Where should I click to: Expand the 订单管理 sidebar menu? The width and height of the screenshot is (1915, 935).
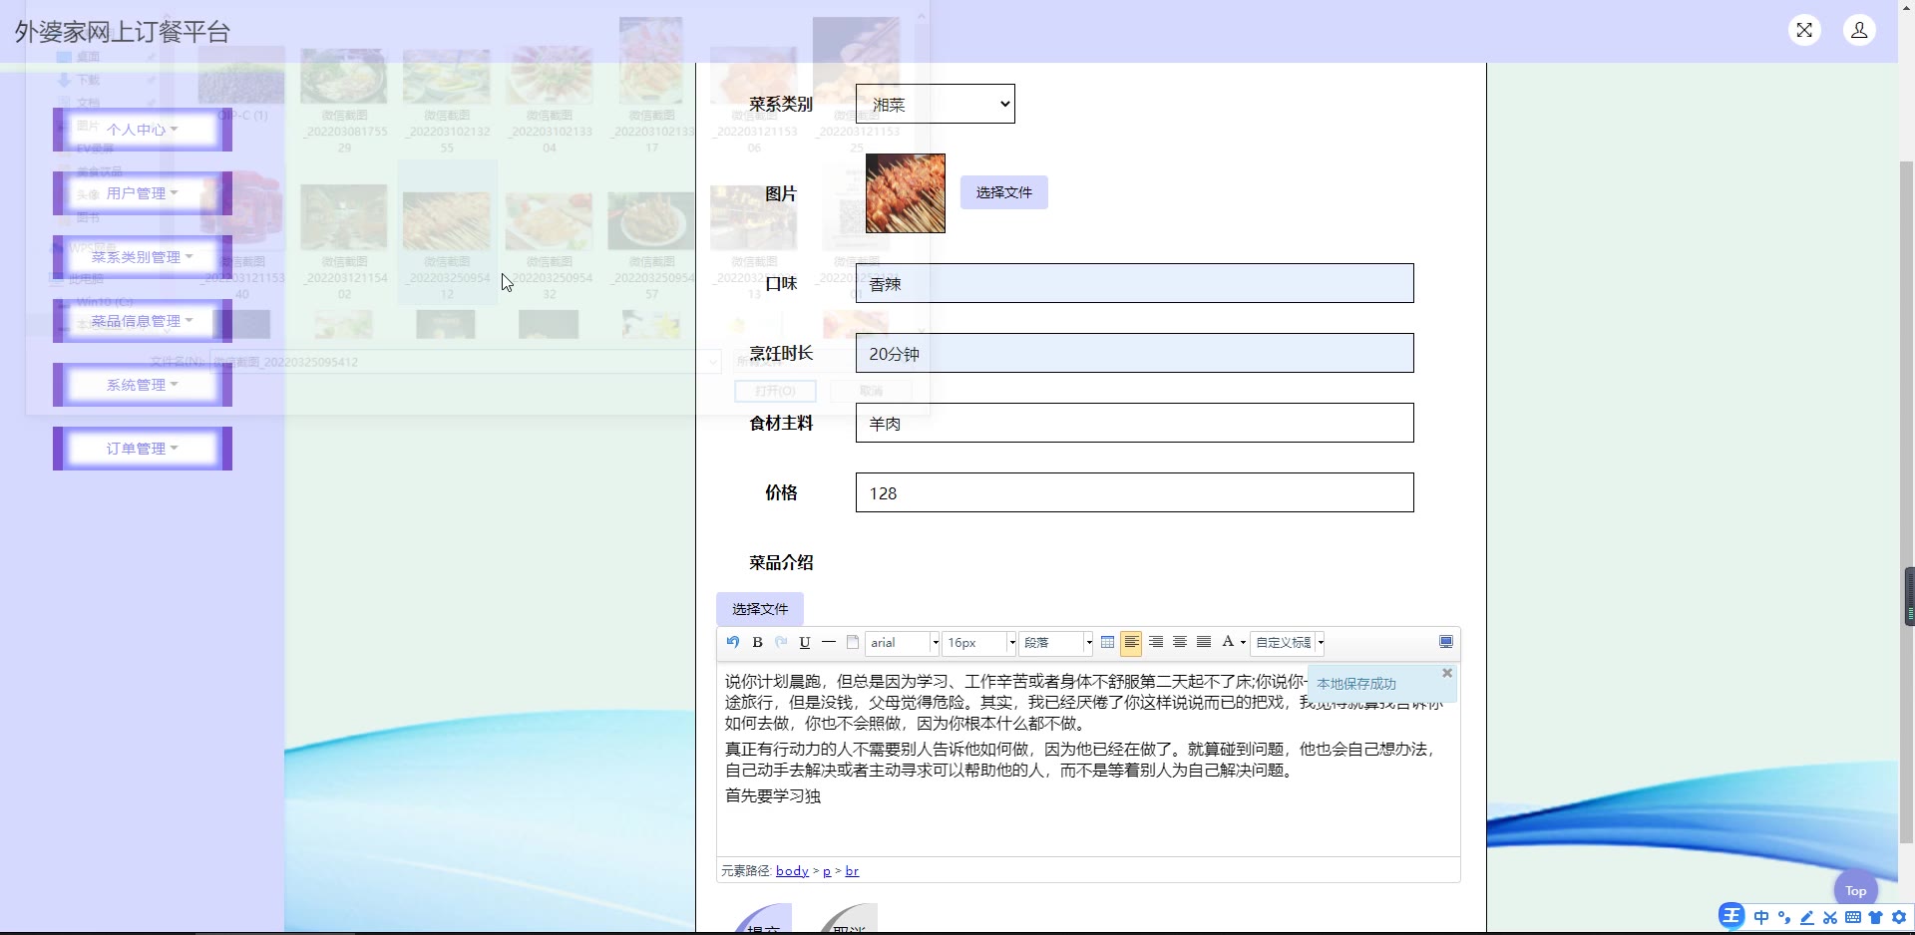click(x=142, y=449)
